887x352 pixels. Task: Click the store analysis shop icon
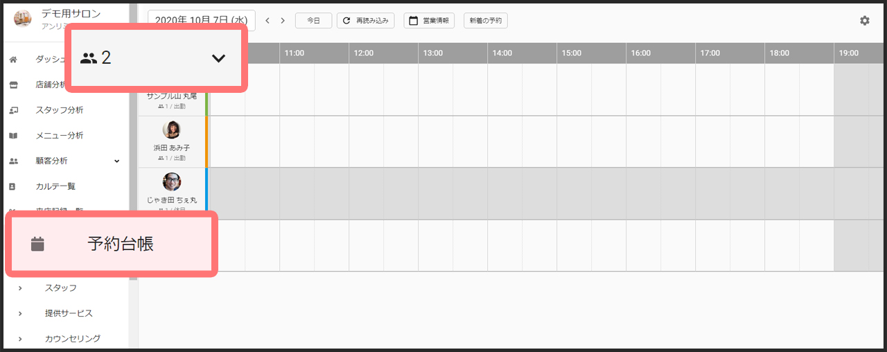13,85
